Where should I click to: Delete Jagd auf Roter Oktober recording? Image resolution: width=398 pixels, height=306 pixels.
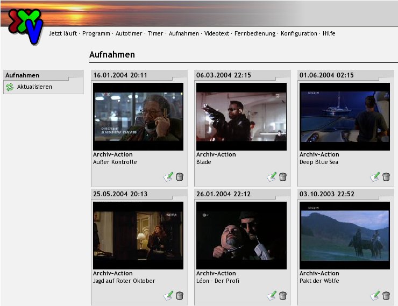click(x=180, y=295)
